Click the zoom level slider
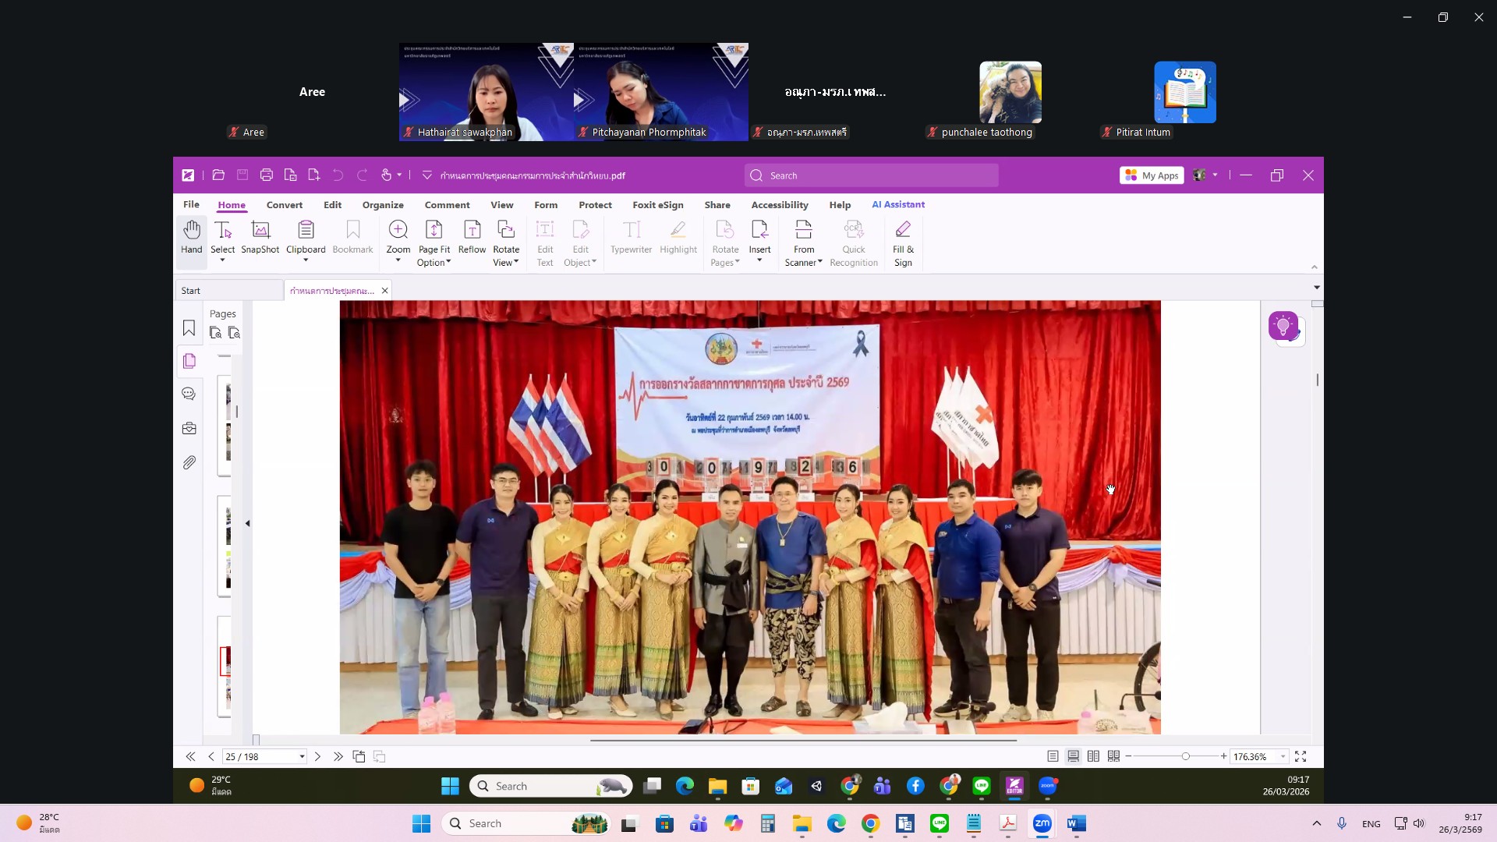 (1185, 756)
